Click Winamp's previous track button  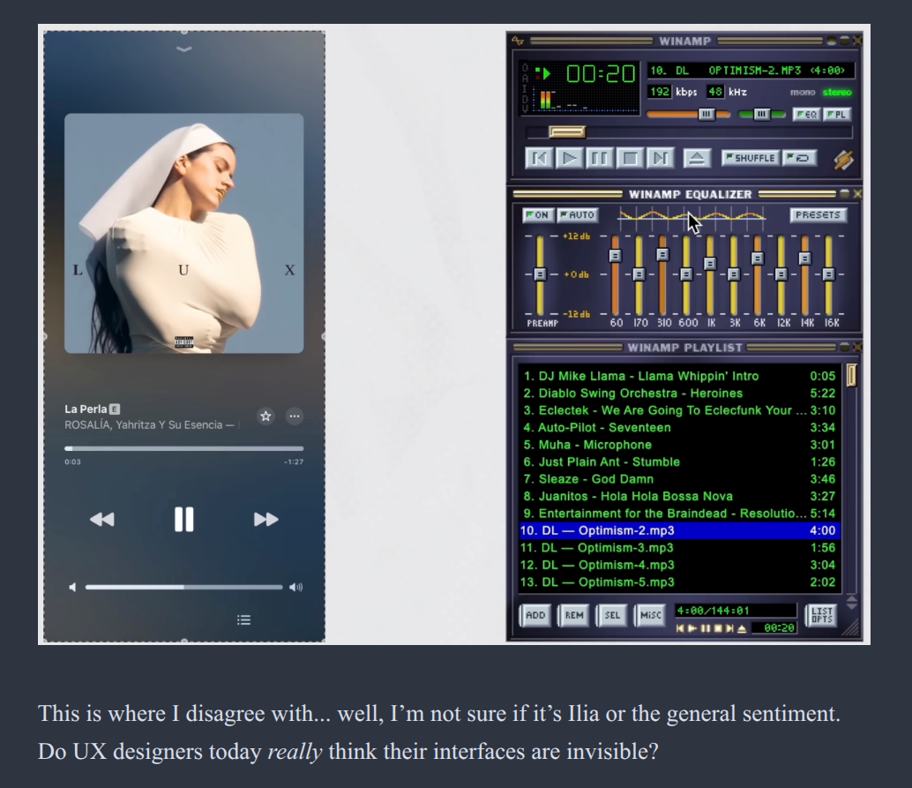[x=540, y=158]
